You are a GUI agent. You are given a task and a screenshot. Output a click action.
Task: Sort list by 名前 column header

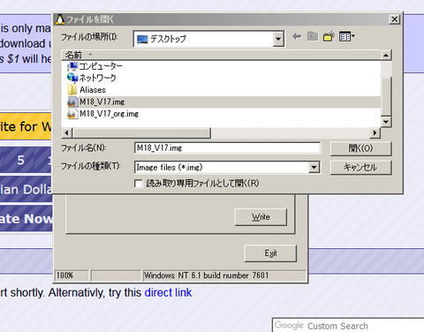coord(73,55)
